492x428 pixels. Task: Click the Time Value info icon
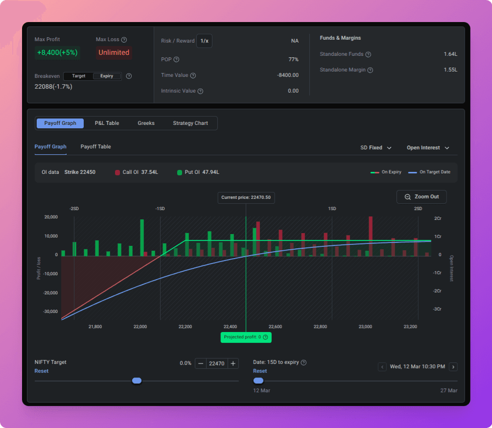(x=193, y=75)
